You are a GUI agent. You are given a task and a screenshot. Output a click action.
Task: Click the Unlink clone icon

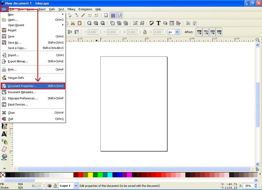pos(126,23)
